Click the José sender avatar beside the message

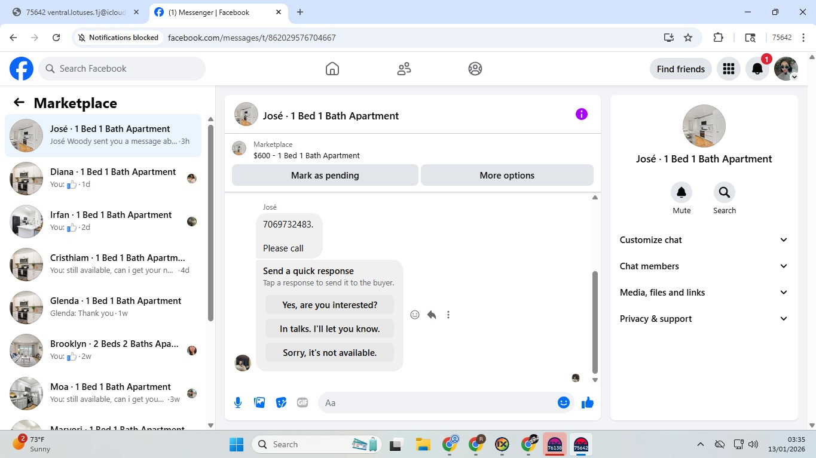(x=243, y=362)
